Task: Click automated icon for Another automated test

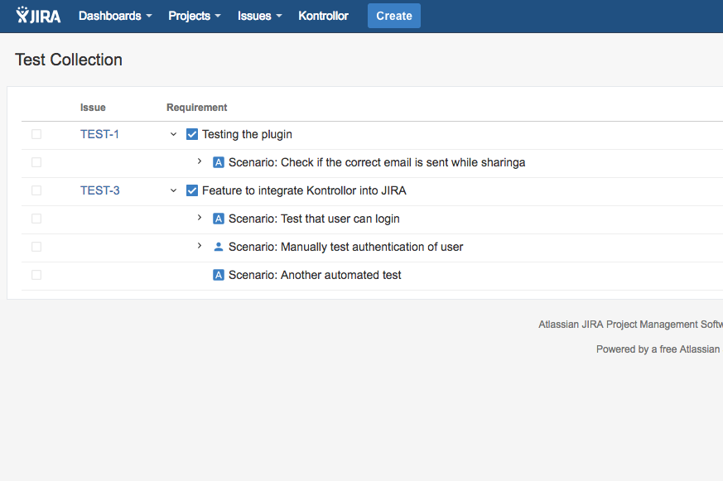Action: coord(219,275)
